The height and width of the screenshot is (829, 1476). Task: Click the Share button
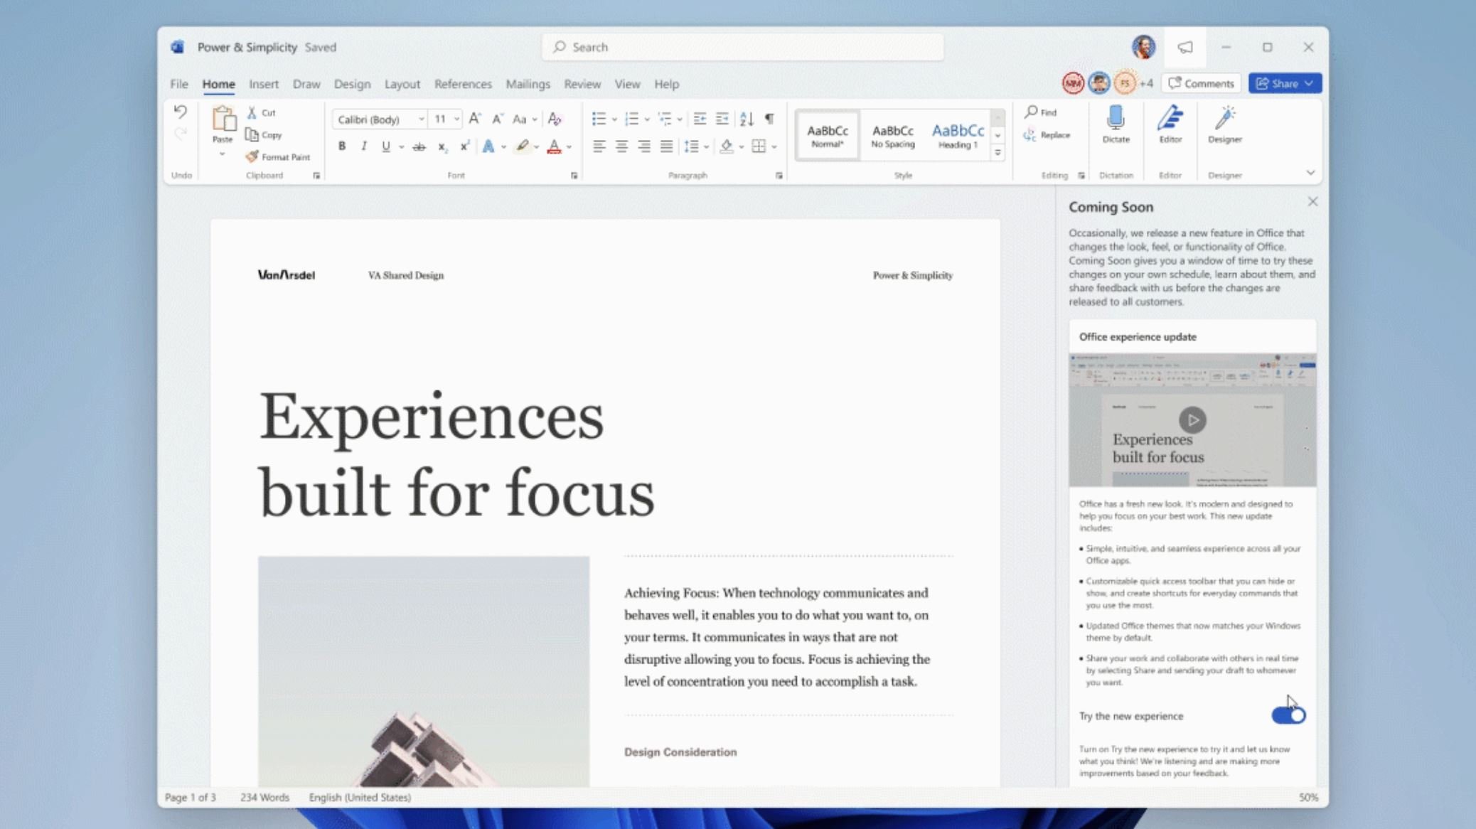1284,83
